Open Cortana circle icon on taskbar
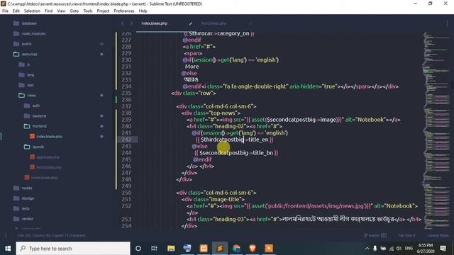 point(138,249)
